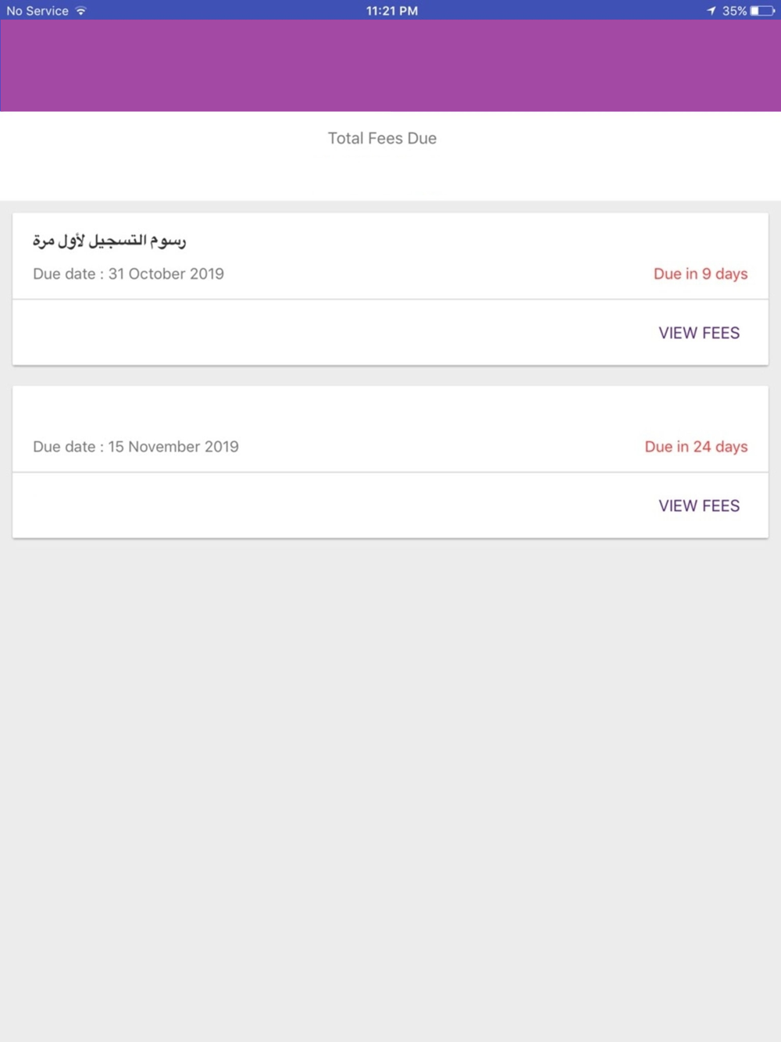Select the Total Fees Due heading
The width and height of the screenshot is (781, 1042).
tap(382, 138)
